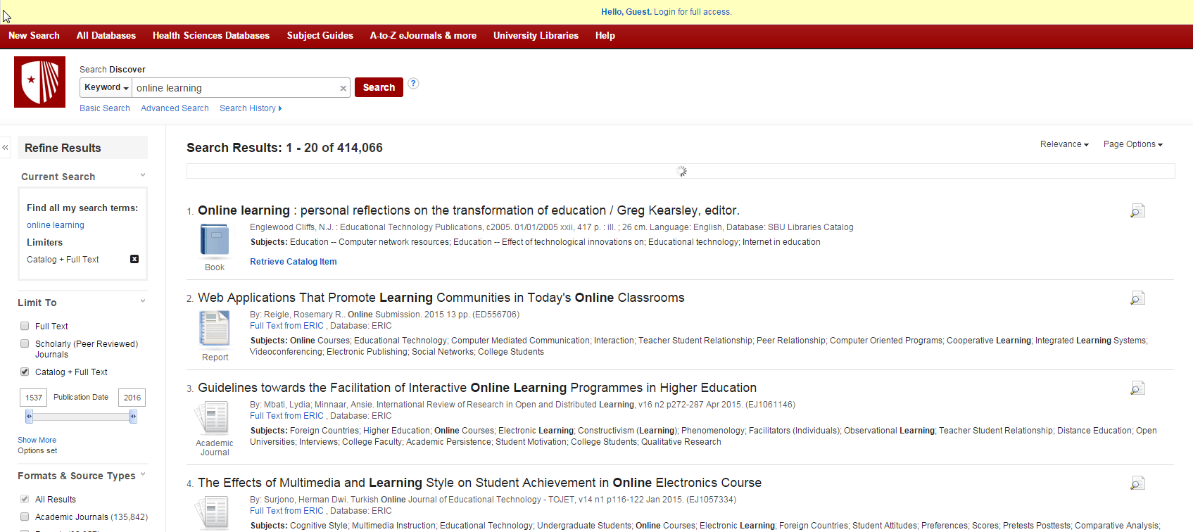
Task: Click the 2016 end year field
Action: [132, 398]
